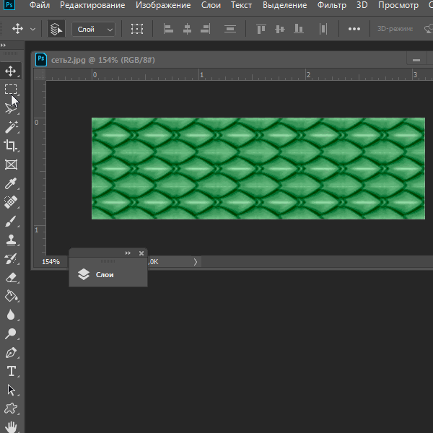The width and height of the screenshot is (433, 433).
Task: Align top edges in the options bar
Action: 261,29
